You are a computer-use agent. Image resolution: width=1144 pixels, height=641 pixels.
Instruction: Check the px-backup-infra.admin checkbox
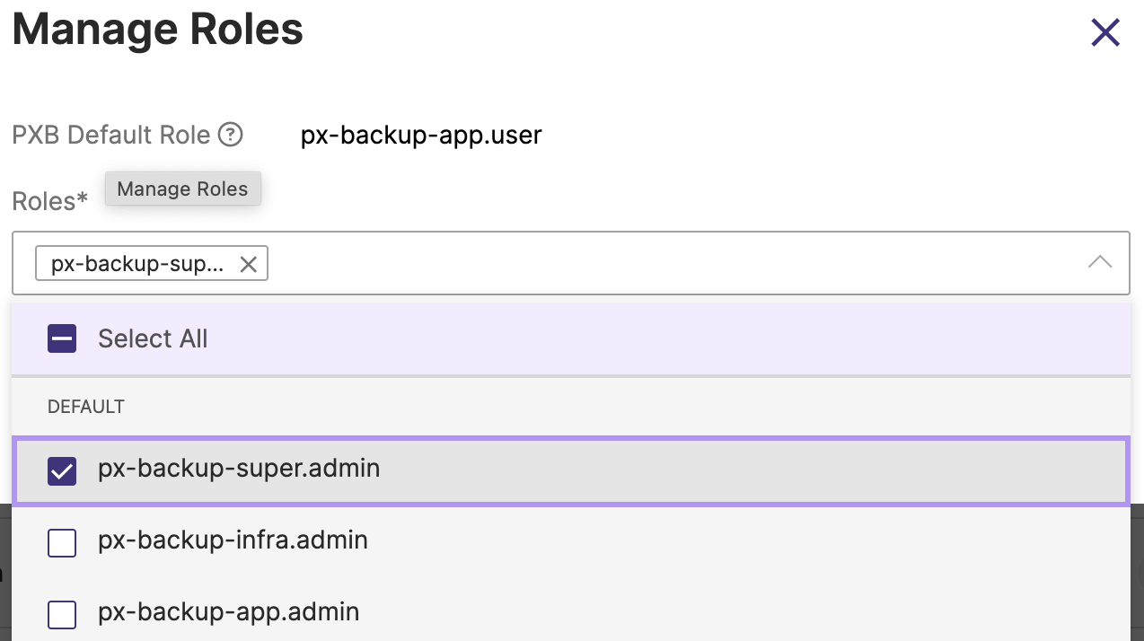pyautogui.click(x=62, y=542)
